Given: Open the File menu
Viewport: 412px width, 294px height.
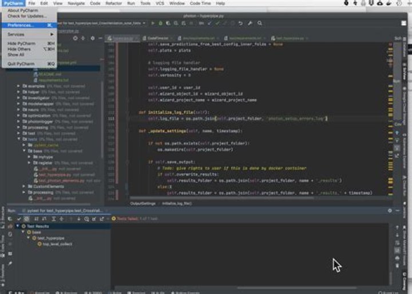Looking at the screenshot, I should pyautogui.click(x=31, y=3).
